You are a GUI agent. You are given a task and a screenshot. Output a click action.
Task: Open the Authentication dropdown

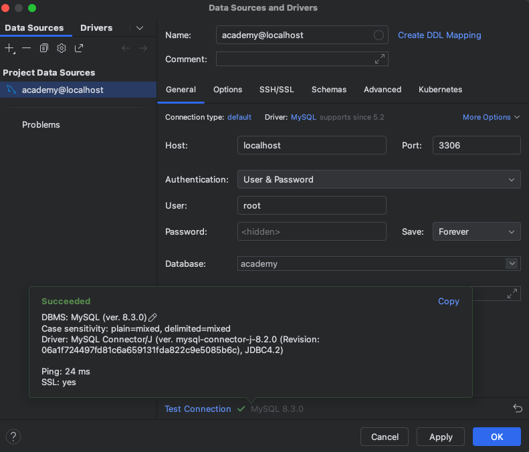coord(379,179)
